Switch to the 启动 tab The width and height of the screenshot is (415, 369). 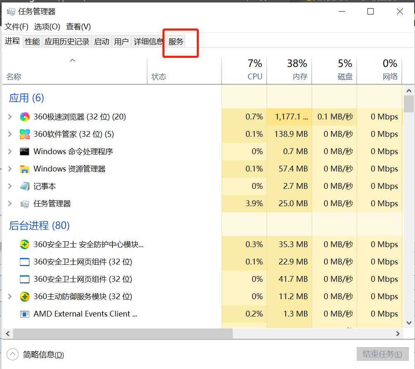(102, 42)
